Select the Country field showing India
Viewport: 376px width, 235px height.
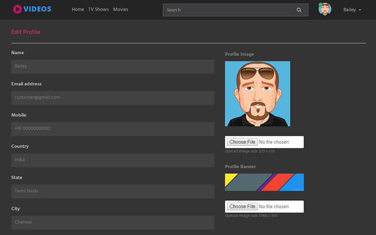point(113,160)
